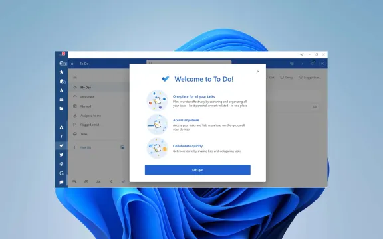Image resolution: width=383 pixels, height=239 pixels.
Task: Open Calendar icon in bottom bar
Action: [86, 181]
